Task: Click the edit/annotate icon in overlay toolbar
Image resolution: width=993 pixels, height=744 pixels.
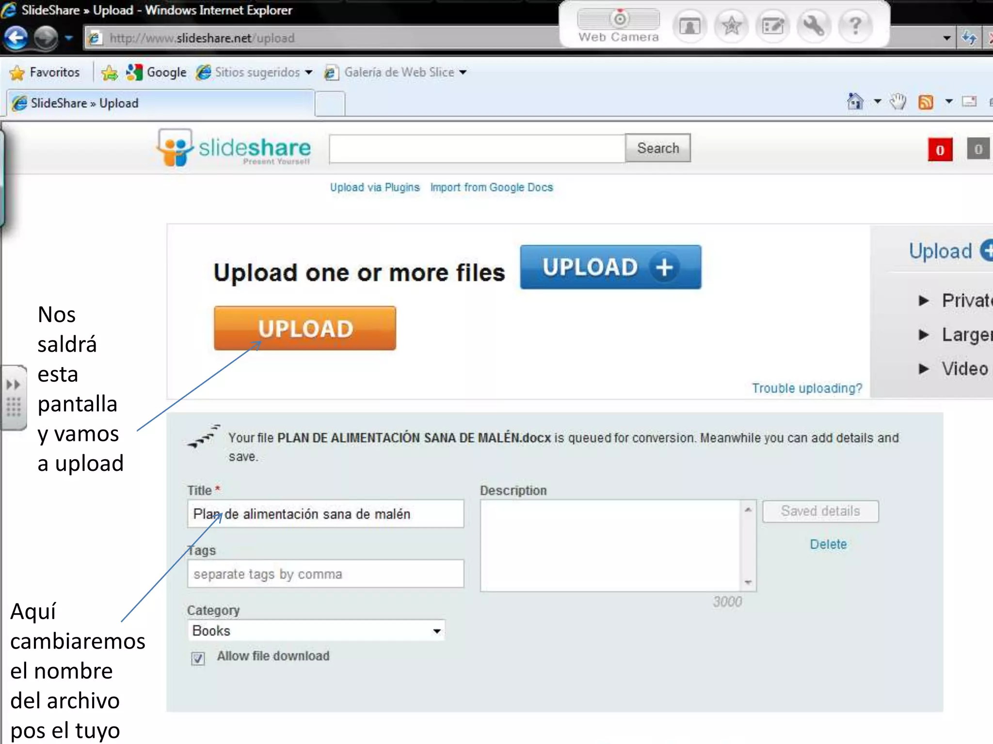Action: pos(773,26)
